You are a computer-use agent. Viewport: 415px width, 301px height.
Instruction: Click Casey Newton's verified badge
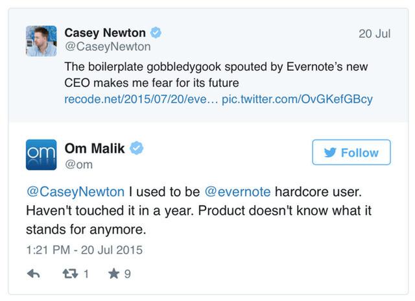[156, 32]
